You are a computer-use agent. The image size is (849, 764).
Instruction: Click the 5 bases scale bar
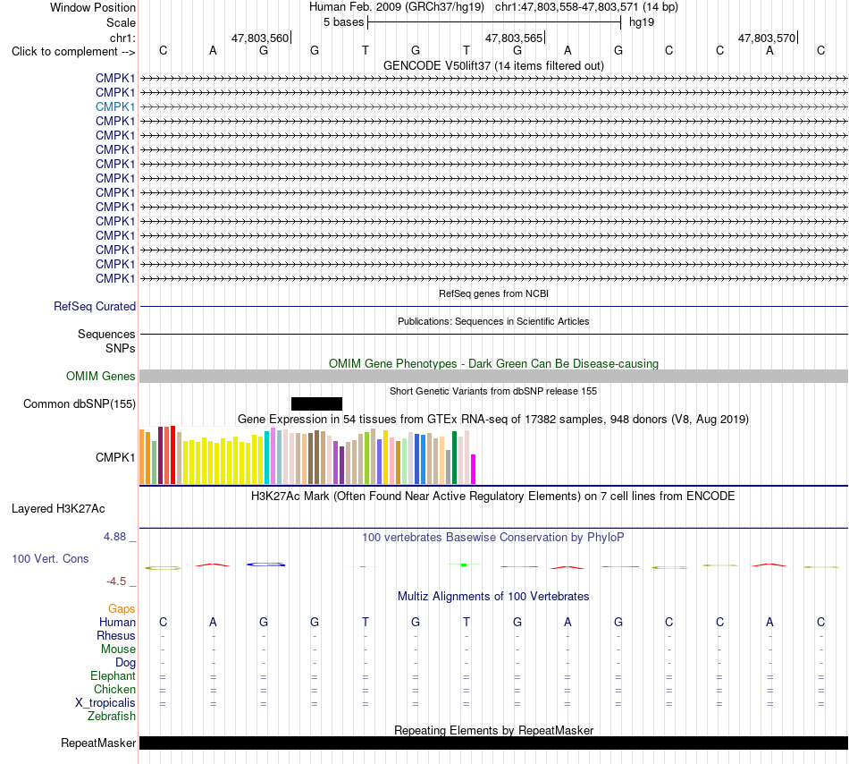(494, 22)
